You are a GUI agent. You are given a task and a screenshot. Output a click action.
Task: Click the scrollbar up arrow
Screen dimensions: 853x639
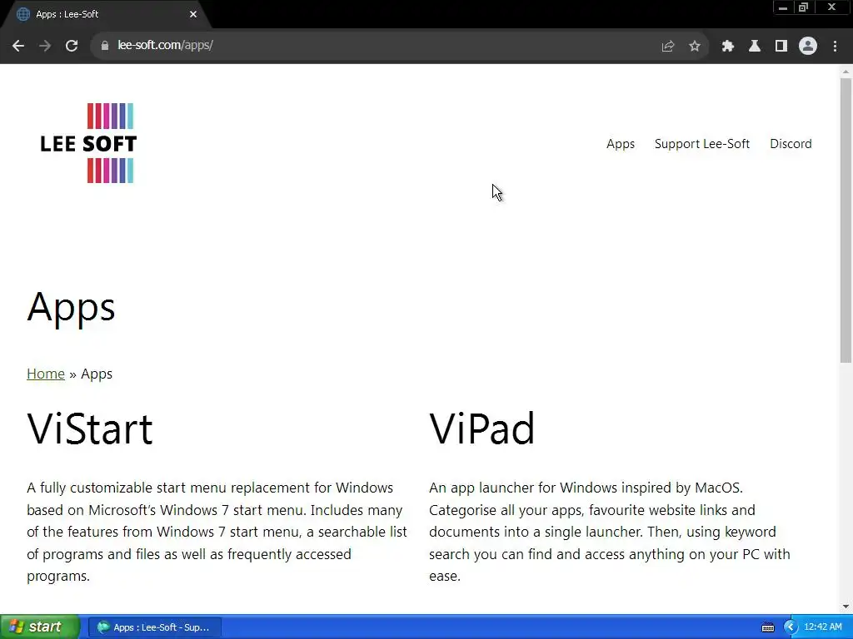846,72
